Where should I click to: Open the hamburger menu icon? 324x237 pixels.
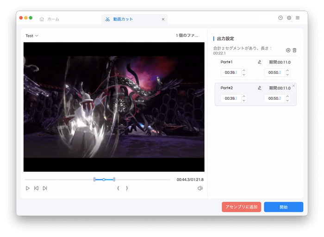(298, 18)
